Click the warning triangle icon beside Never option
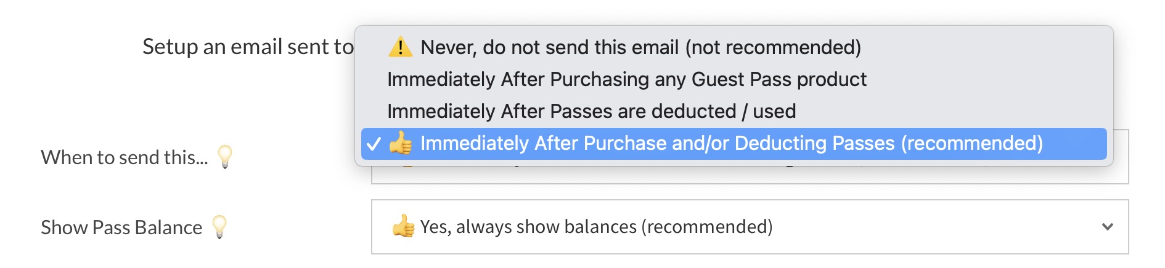1165x268 pixels. pos(400,47)
